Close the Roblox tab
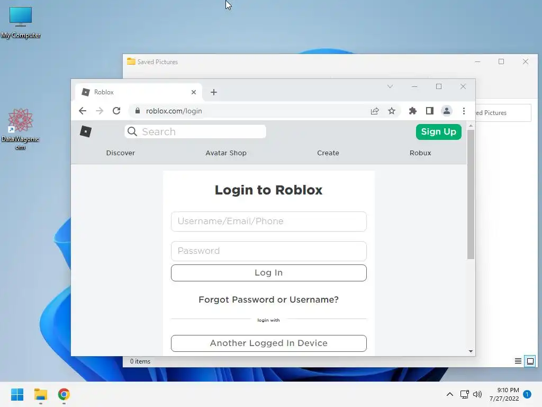Viewport: 542px width, 407px height. pos(194,92)
